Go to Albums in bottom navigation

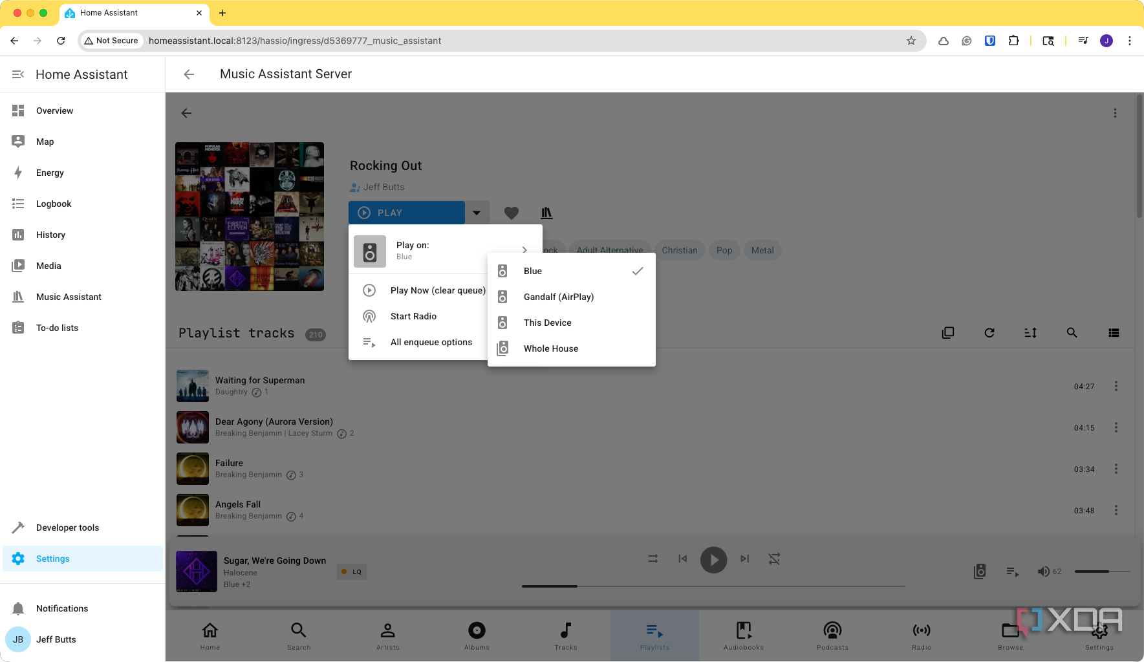[x=477, y=635]
